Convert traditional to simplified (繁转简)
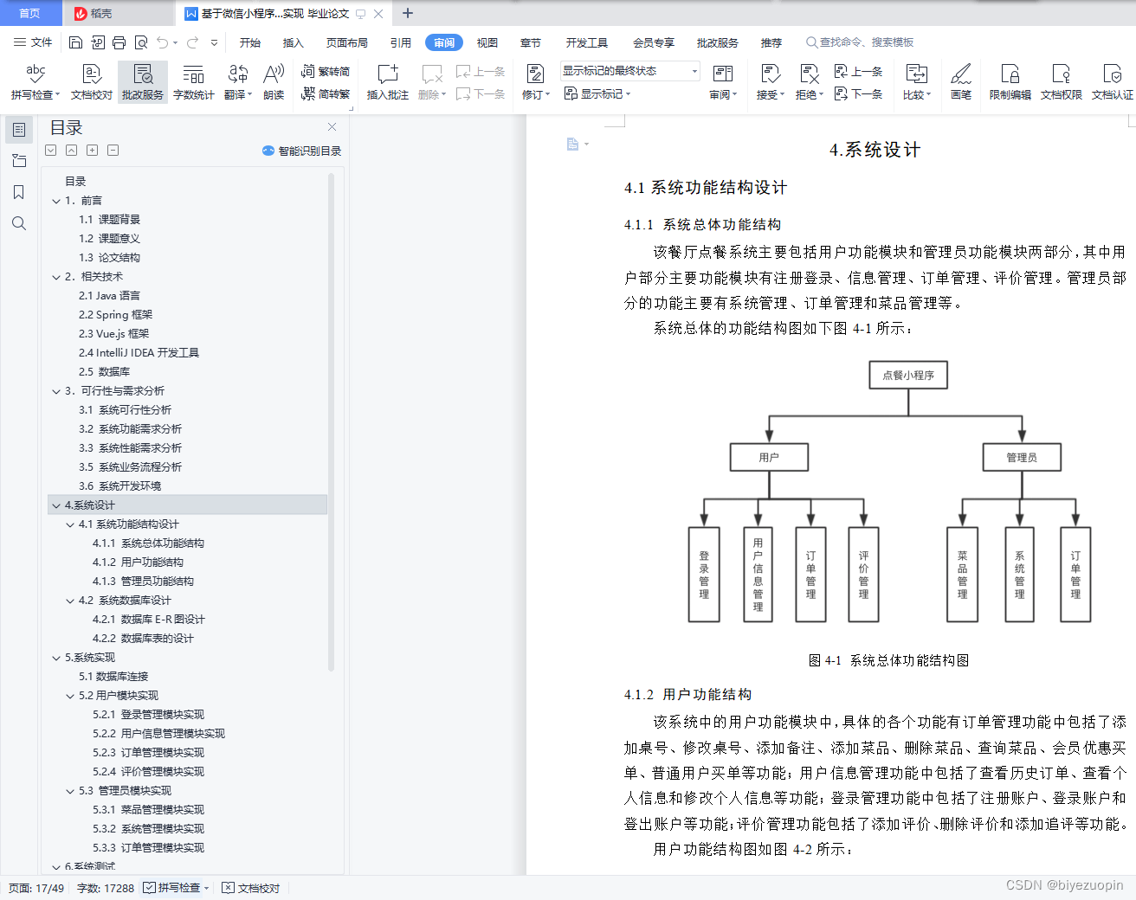Screen dimensions: 1136x900 coord(326,72)
